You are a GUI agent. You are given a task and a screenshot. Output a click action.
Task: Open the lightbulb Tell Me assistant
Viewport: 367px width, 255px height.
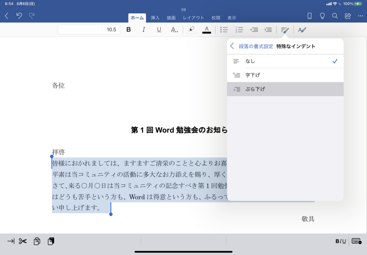(322, 16)
